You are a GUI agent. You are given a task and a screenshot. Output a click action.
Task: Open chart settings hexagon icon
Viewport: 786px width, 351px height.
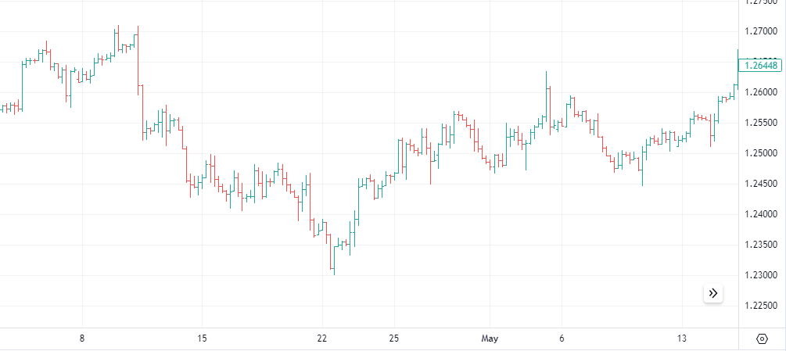762,338
